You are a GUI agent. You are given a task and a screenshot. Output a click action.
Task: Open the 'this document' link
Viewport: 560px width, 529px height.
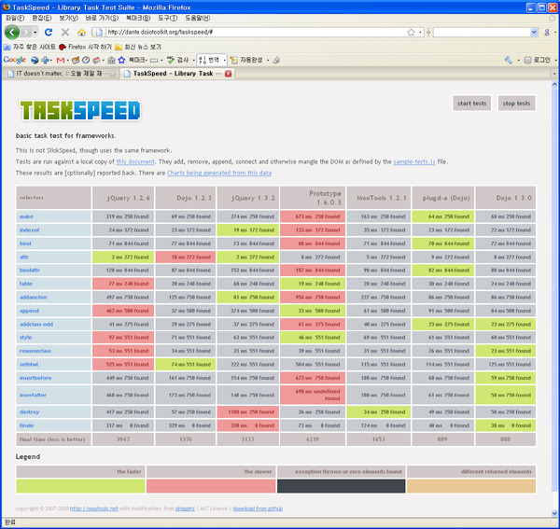(135, 161)
